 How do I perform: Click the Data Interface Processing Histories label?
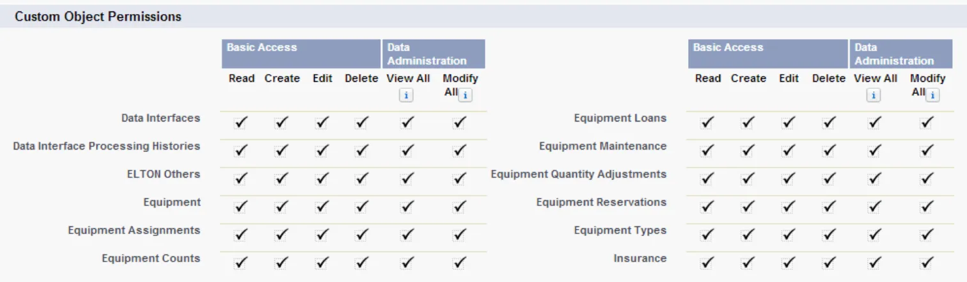tap(107, 146)
